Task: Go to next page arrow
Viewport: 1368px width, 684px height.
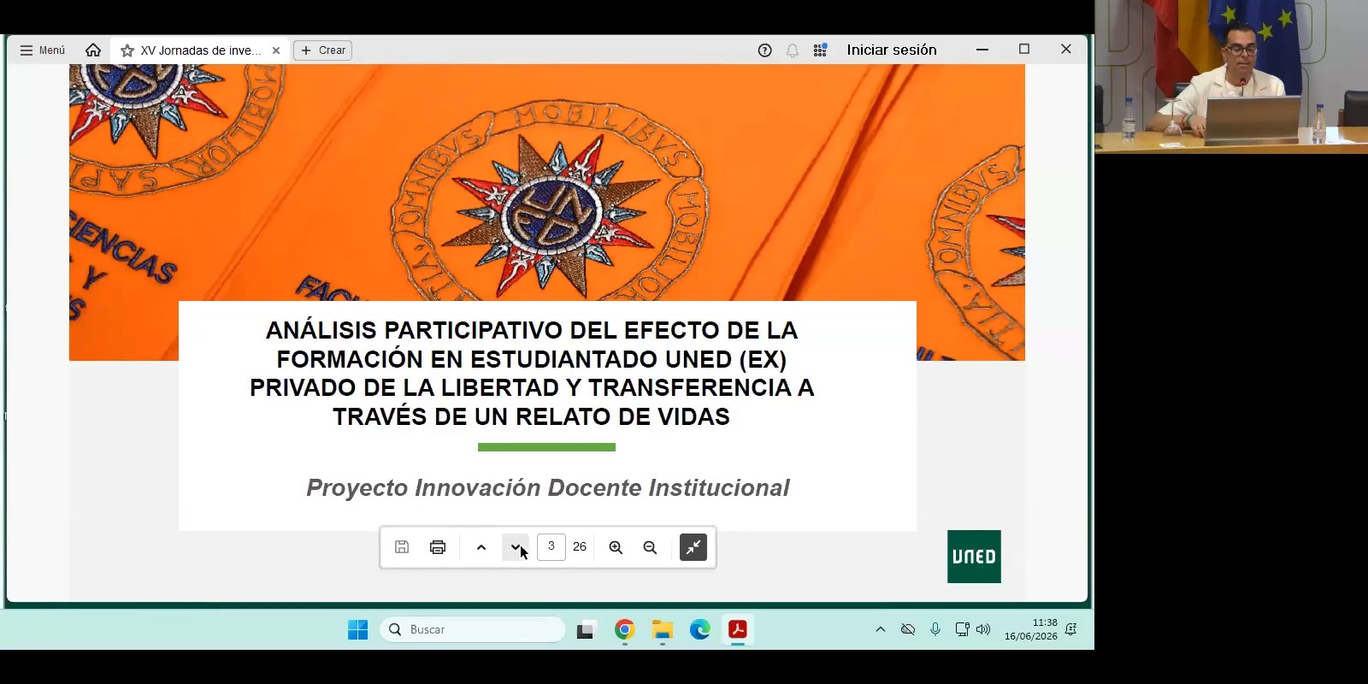Action: point(515,547)
